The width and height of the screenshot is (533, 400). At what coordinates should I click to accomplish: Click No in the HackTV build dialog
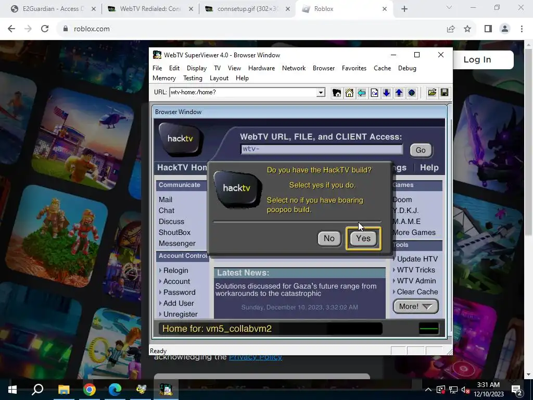tap(329, 239)
